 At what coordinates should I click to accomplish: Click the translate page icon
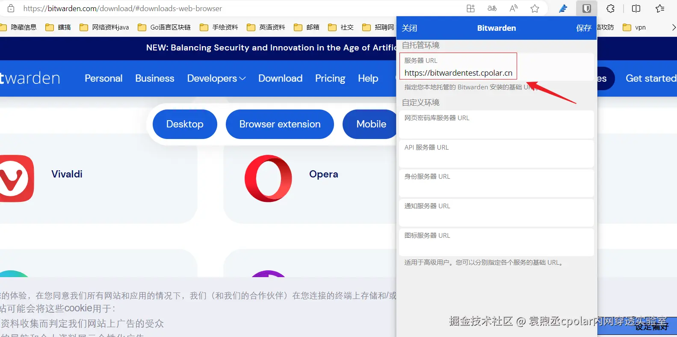click(492, 9)
